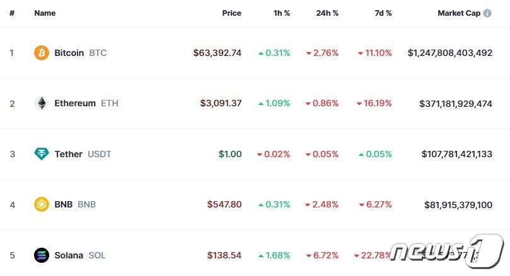
Task: Sort by rank number column header
Action: tap(12, 13)
